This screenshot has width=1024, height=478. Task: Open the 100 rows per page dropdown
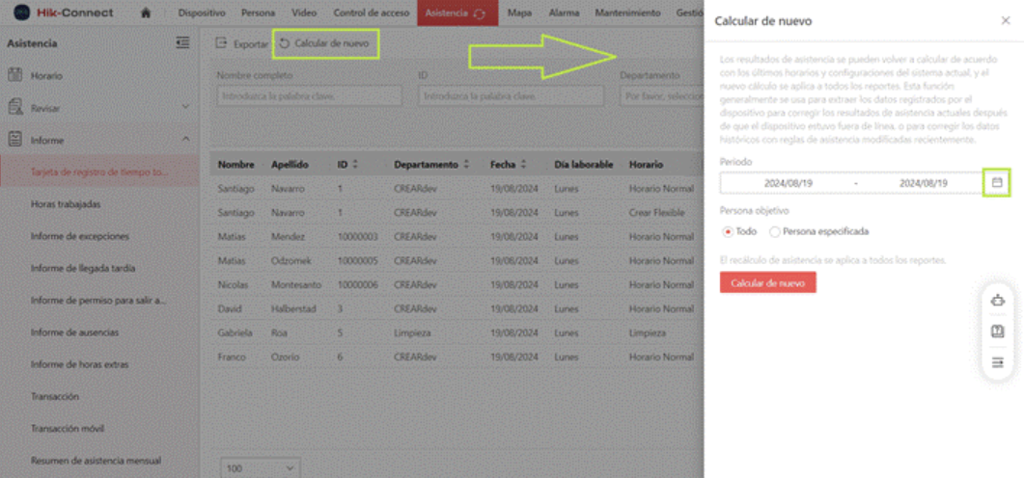261,467
